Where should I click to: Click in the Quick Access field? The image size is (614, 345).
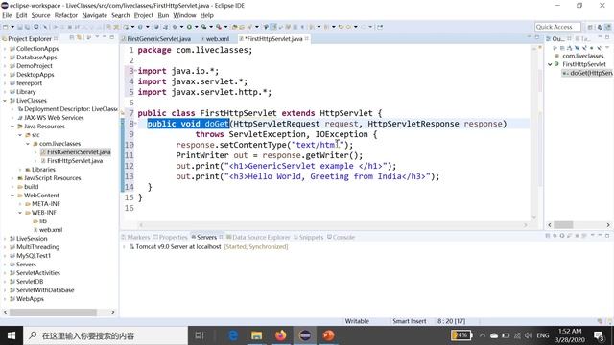tap(557, 27)
